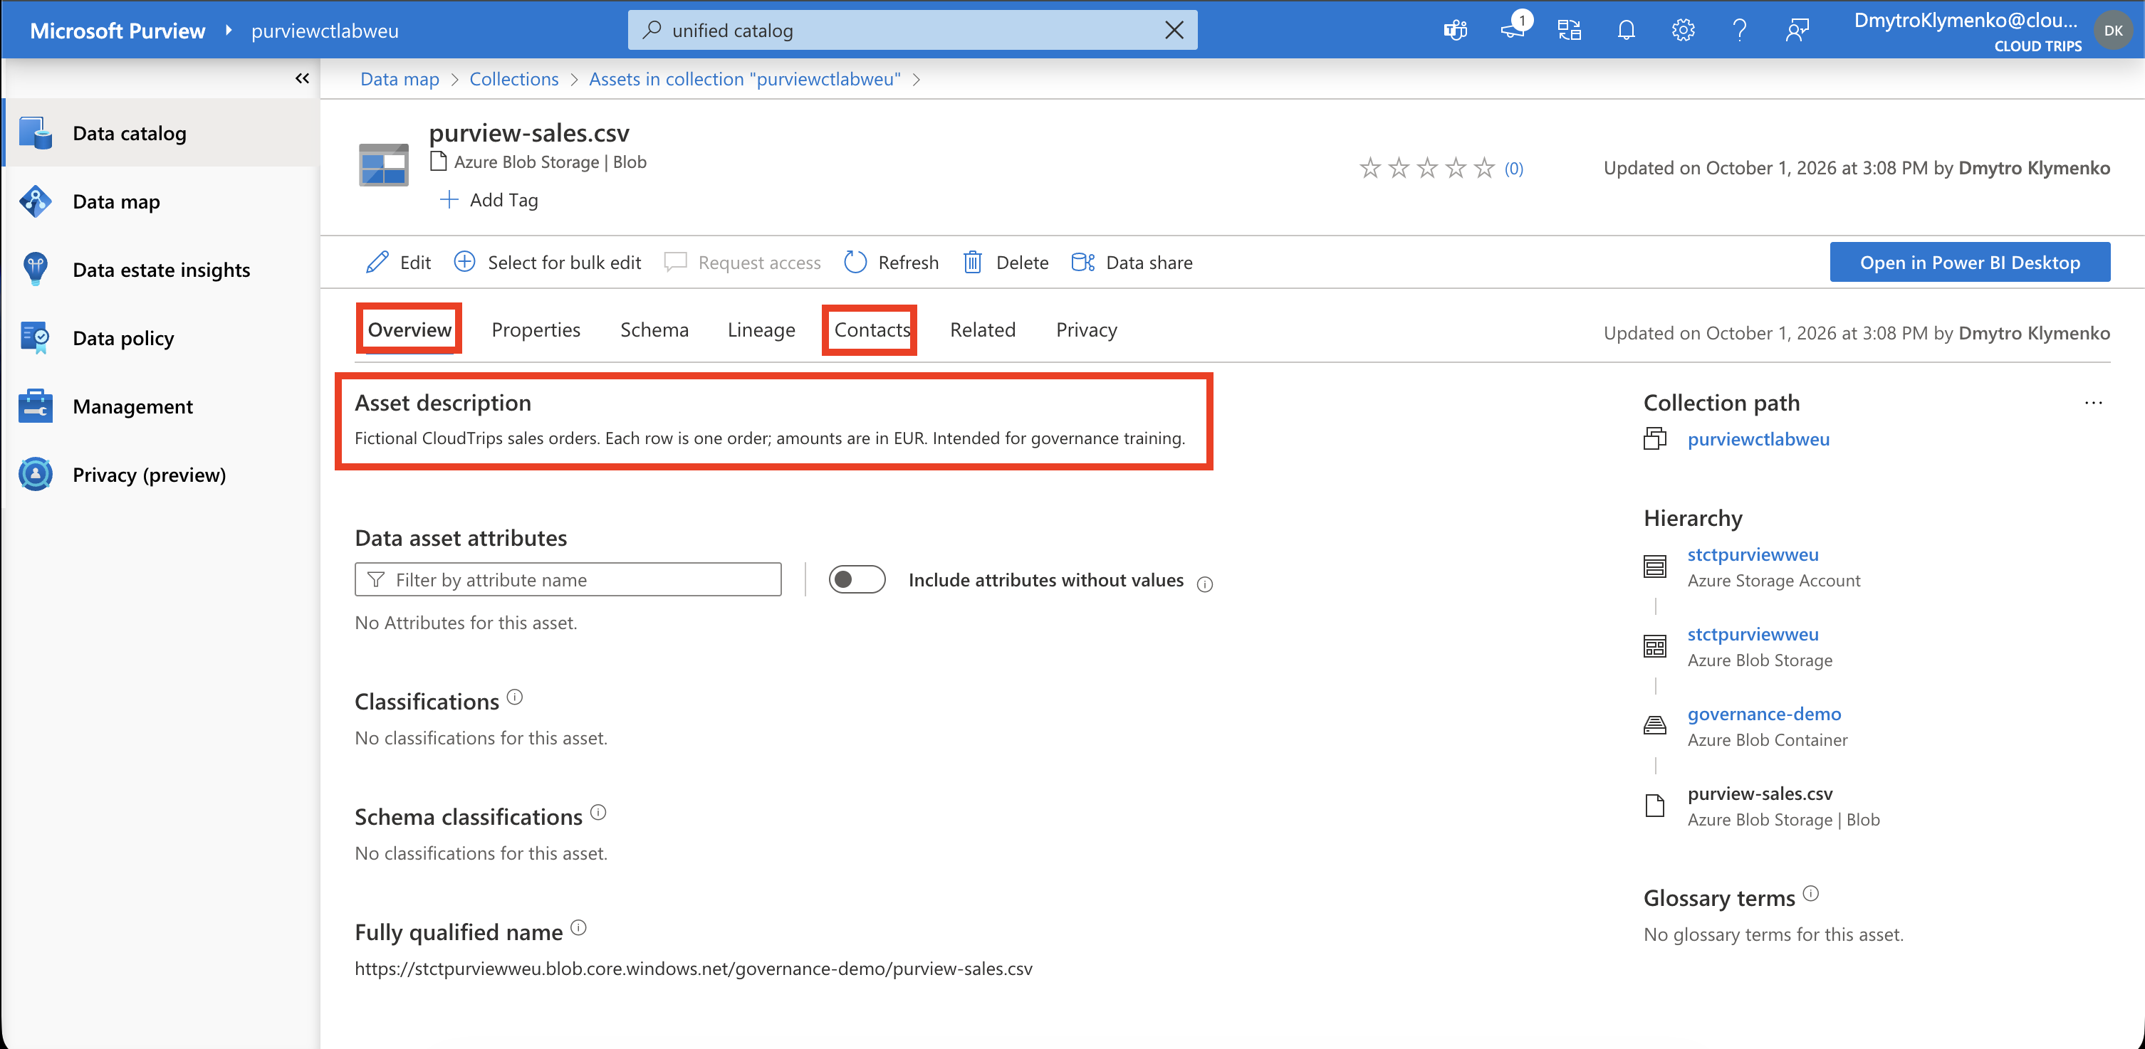Open Data map in sidebar

[x=161, y=201]
